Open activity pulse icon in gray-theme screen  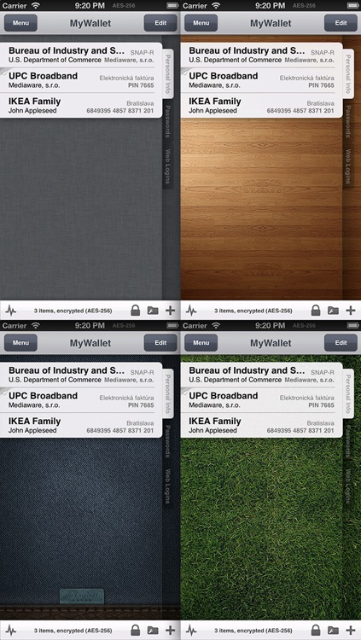coord(11,311)
